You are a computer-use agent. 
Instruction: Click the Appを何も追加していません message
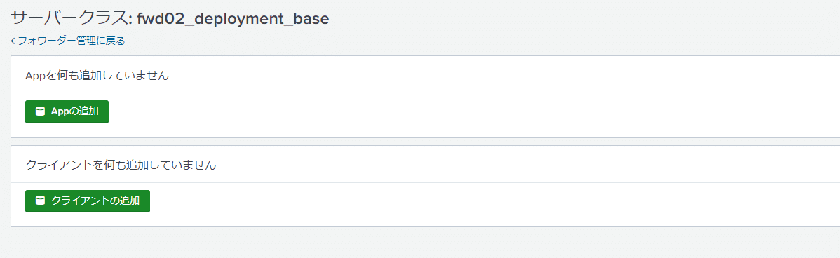(x=97, y=76)
